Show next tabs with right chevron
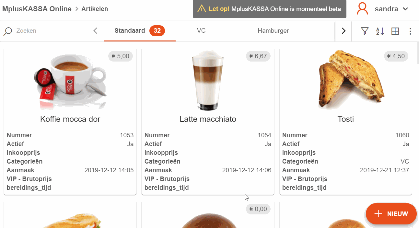 [x=343, y=31]
